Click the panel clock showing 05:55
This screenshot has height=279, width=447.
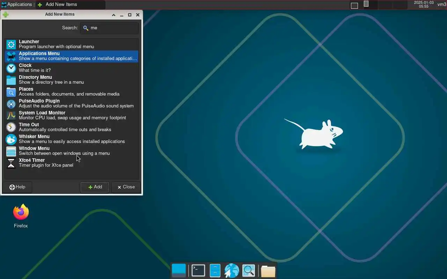(x=424, y=5)
